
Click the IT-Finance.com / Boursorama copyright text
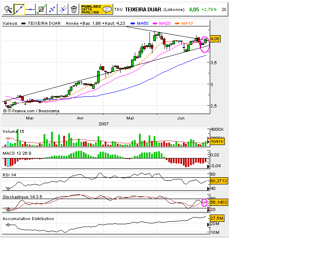pos(31,111)
